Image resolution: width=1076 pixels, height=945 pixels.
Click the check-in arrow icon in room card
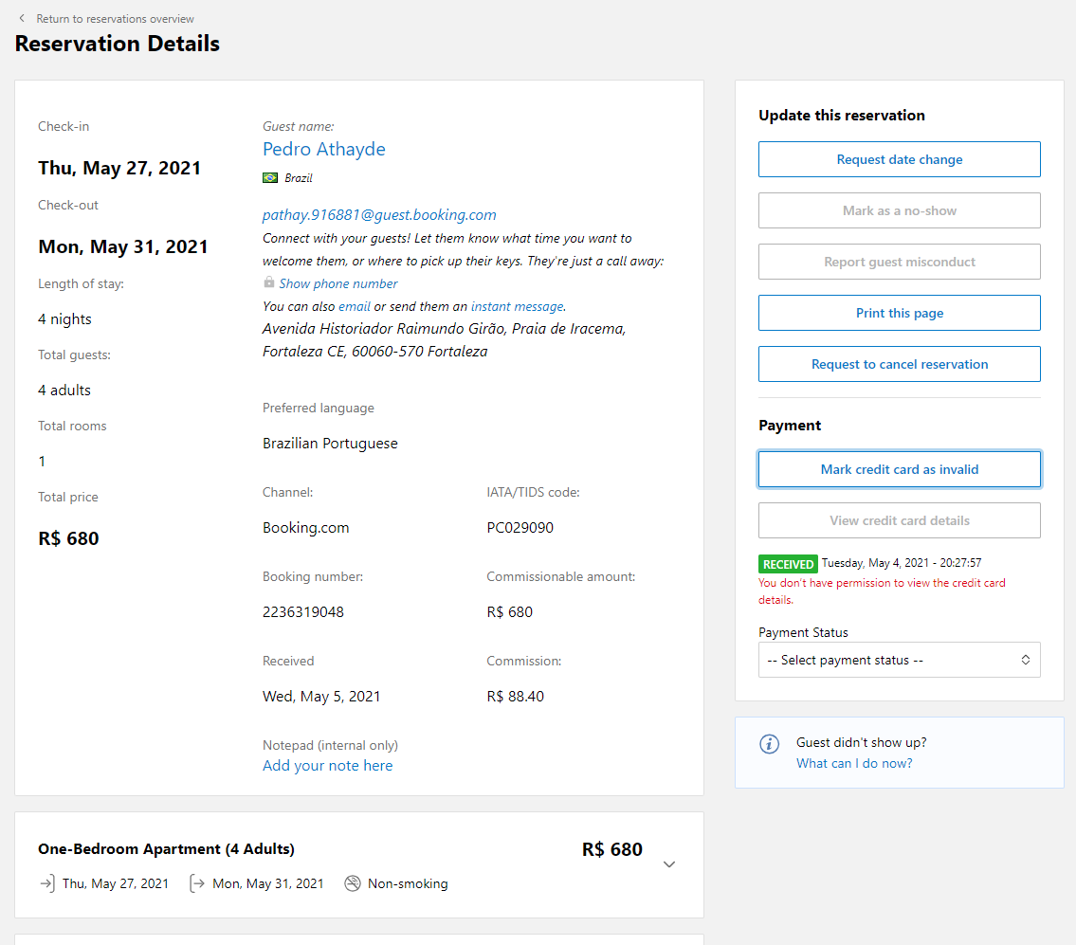click(46, 883)
